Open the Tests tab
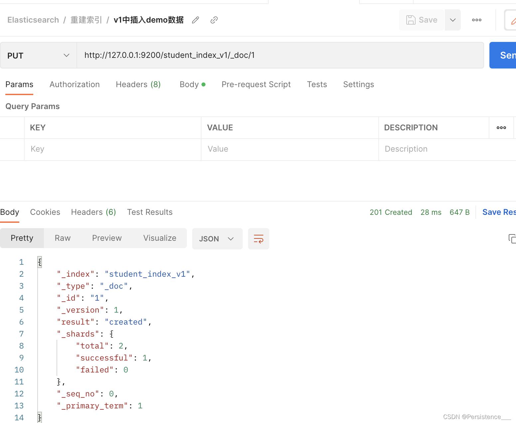The height and width of the screenshot is (423, 516). click(317, 84)
